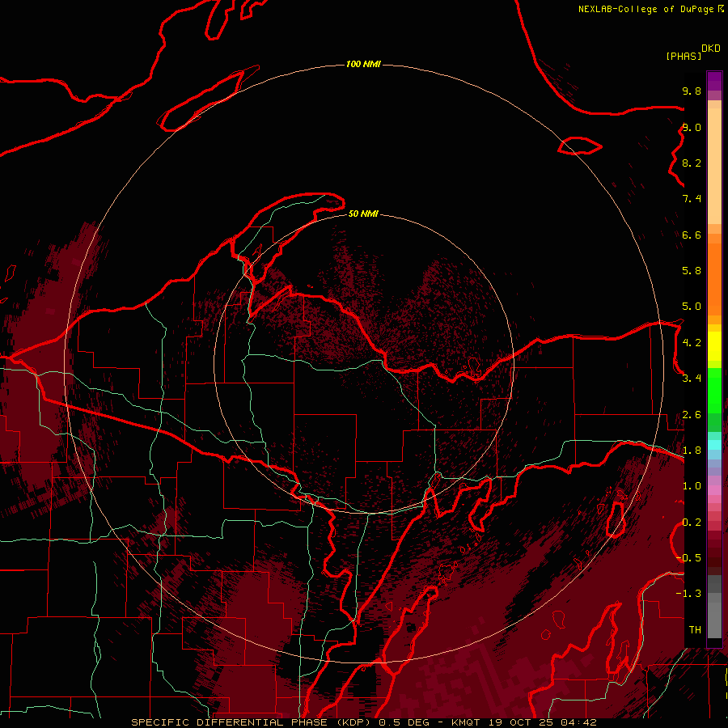Click the 8.2 legend value
728x728 pixels.
[692, 163]
